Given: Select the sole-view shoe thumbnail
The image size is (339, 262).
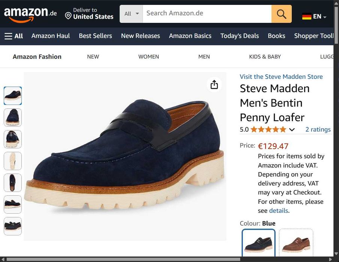Looking at the screenshot, I should point(13,161).
